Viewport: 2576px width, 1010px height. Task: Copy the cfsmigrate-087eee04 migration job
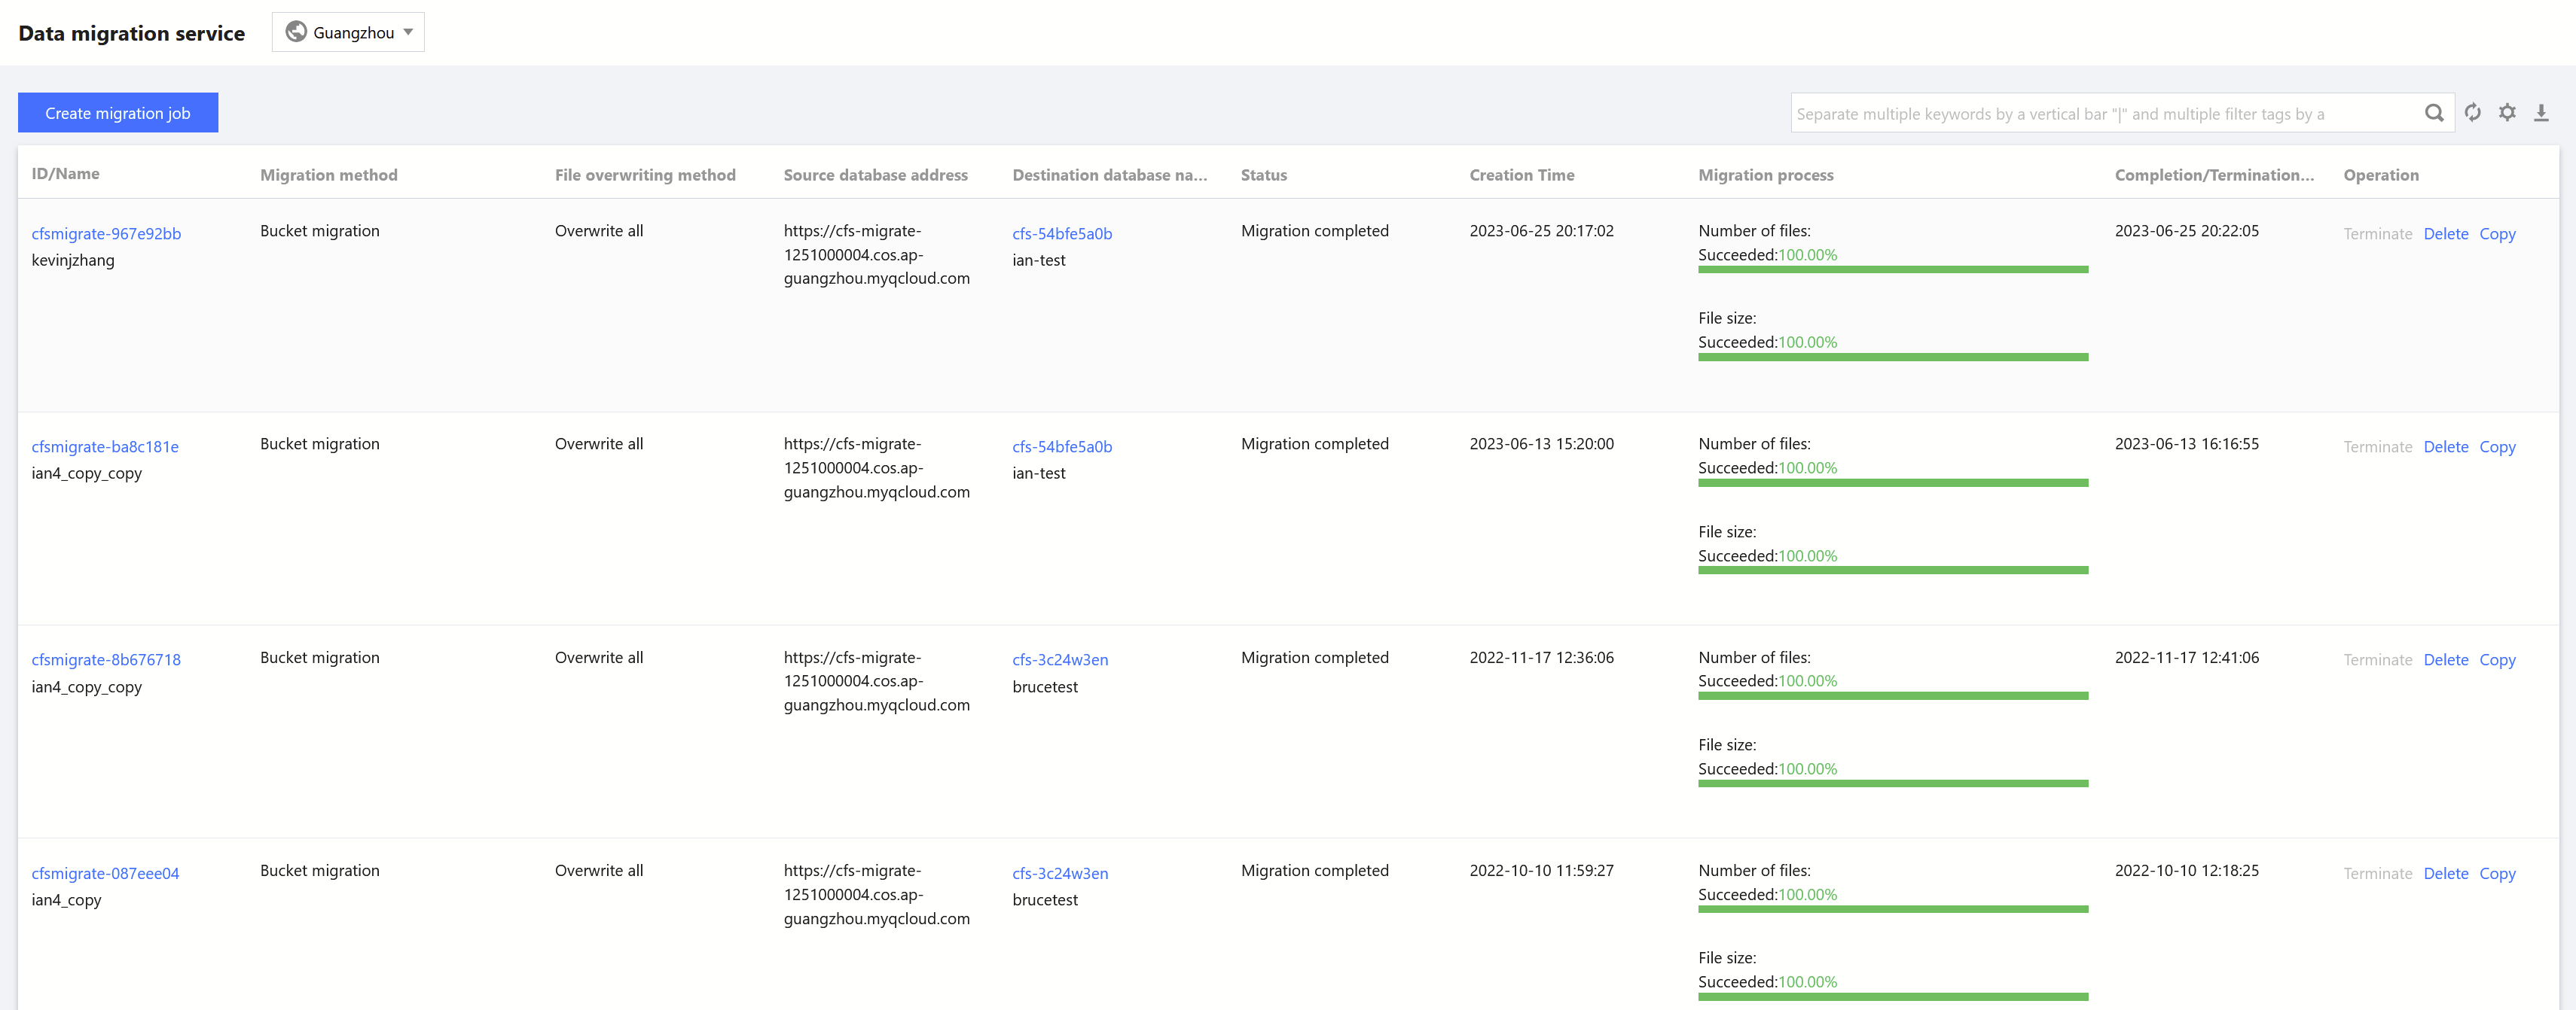click(2496, 873)
